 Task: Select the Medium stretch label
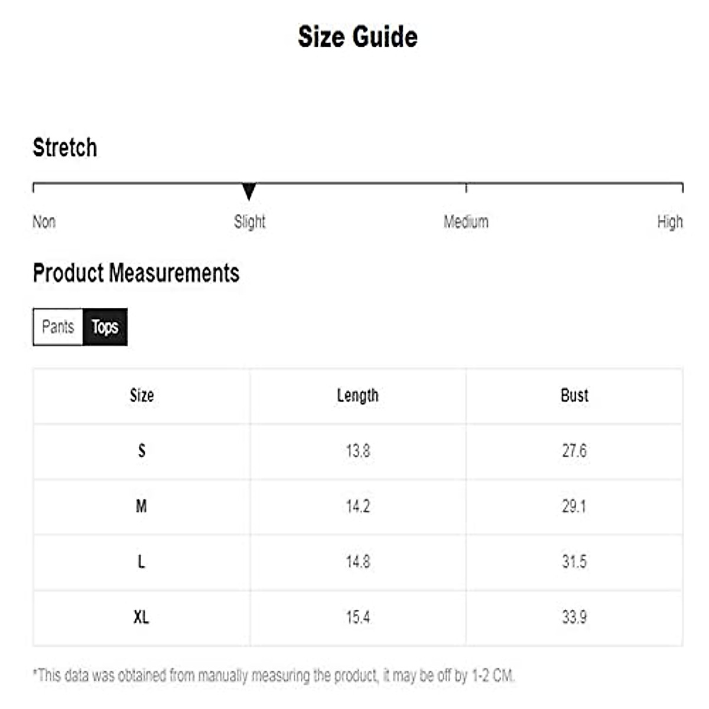point(466,222)
